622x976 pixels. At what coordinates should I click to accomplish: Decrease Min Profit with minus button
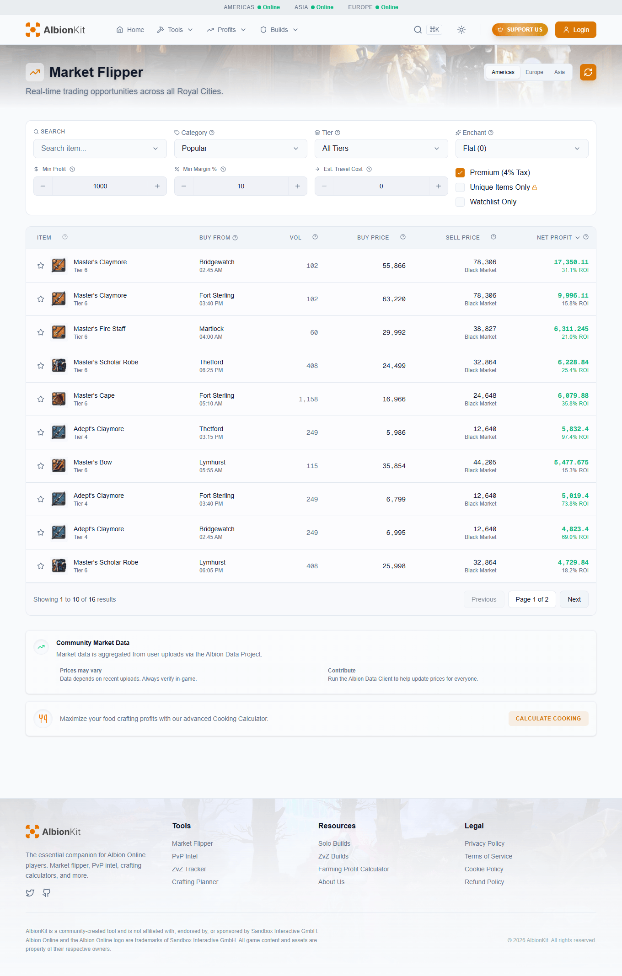pos(43,186)
